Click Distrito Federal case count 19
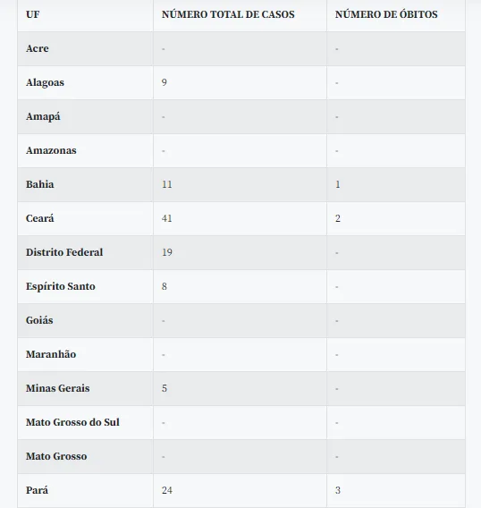 (x=167, y=252)
